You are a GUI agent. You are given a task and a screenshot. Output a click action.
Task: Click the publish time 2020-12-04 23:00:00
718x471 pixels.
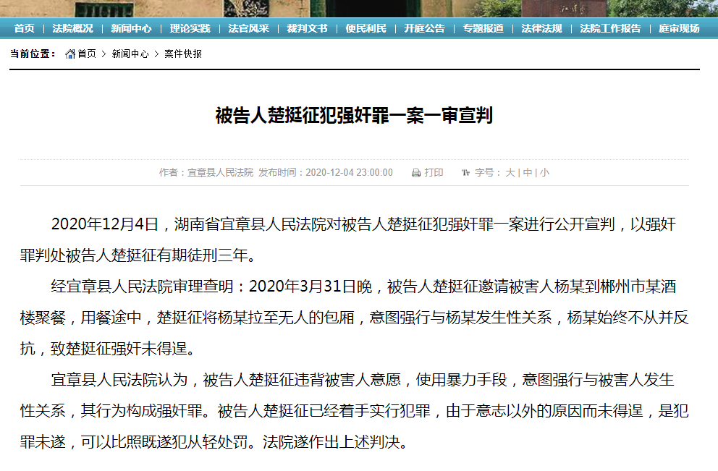pyautogui.click(x=349, y=173)
